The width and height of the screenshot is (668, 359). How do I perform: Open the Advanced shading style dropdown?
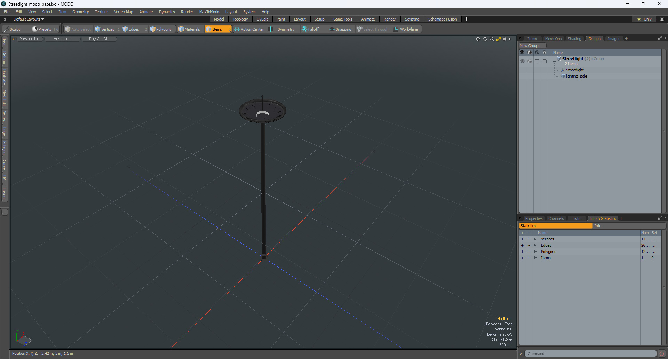click(62, 39)
